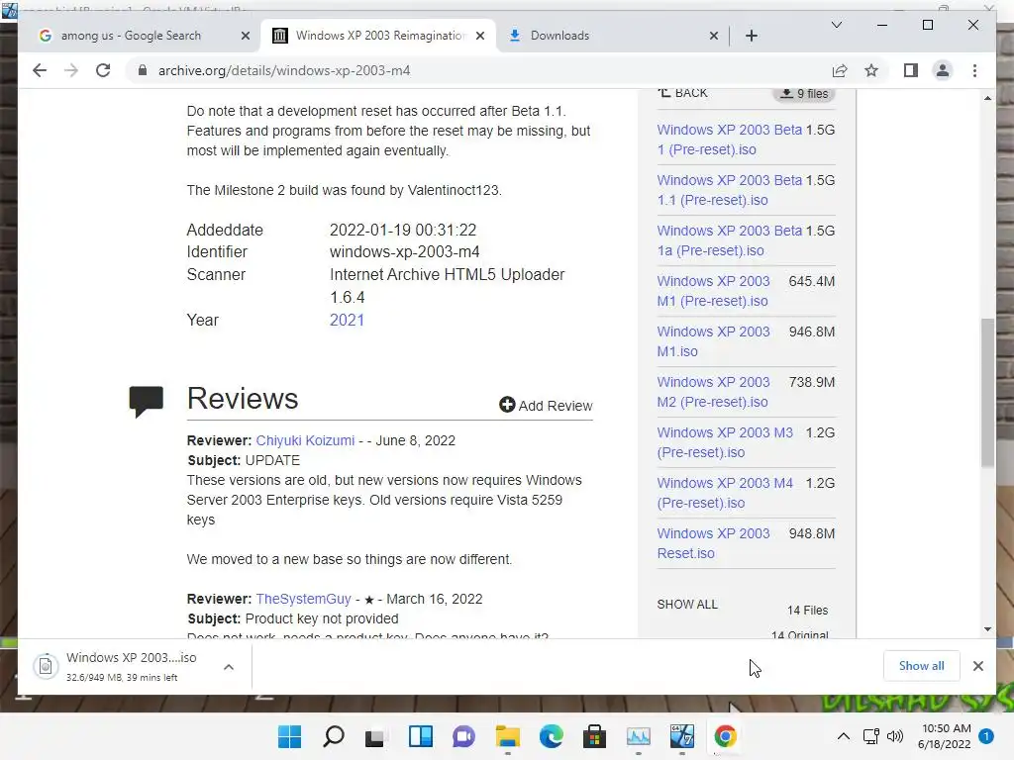The height and width of the screenshot is (760, 1014).
Task: Bookmark this page with the star icon
Action: click(x=871, y=70)
